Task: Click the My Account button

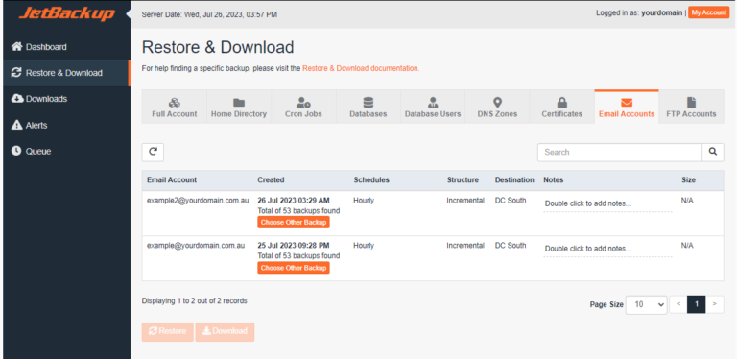Action: click(709, 13)
